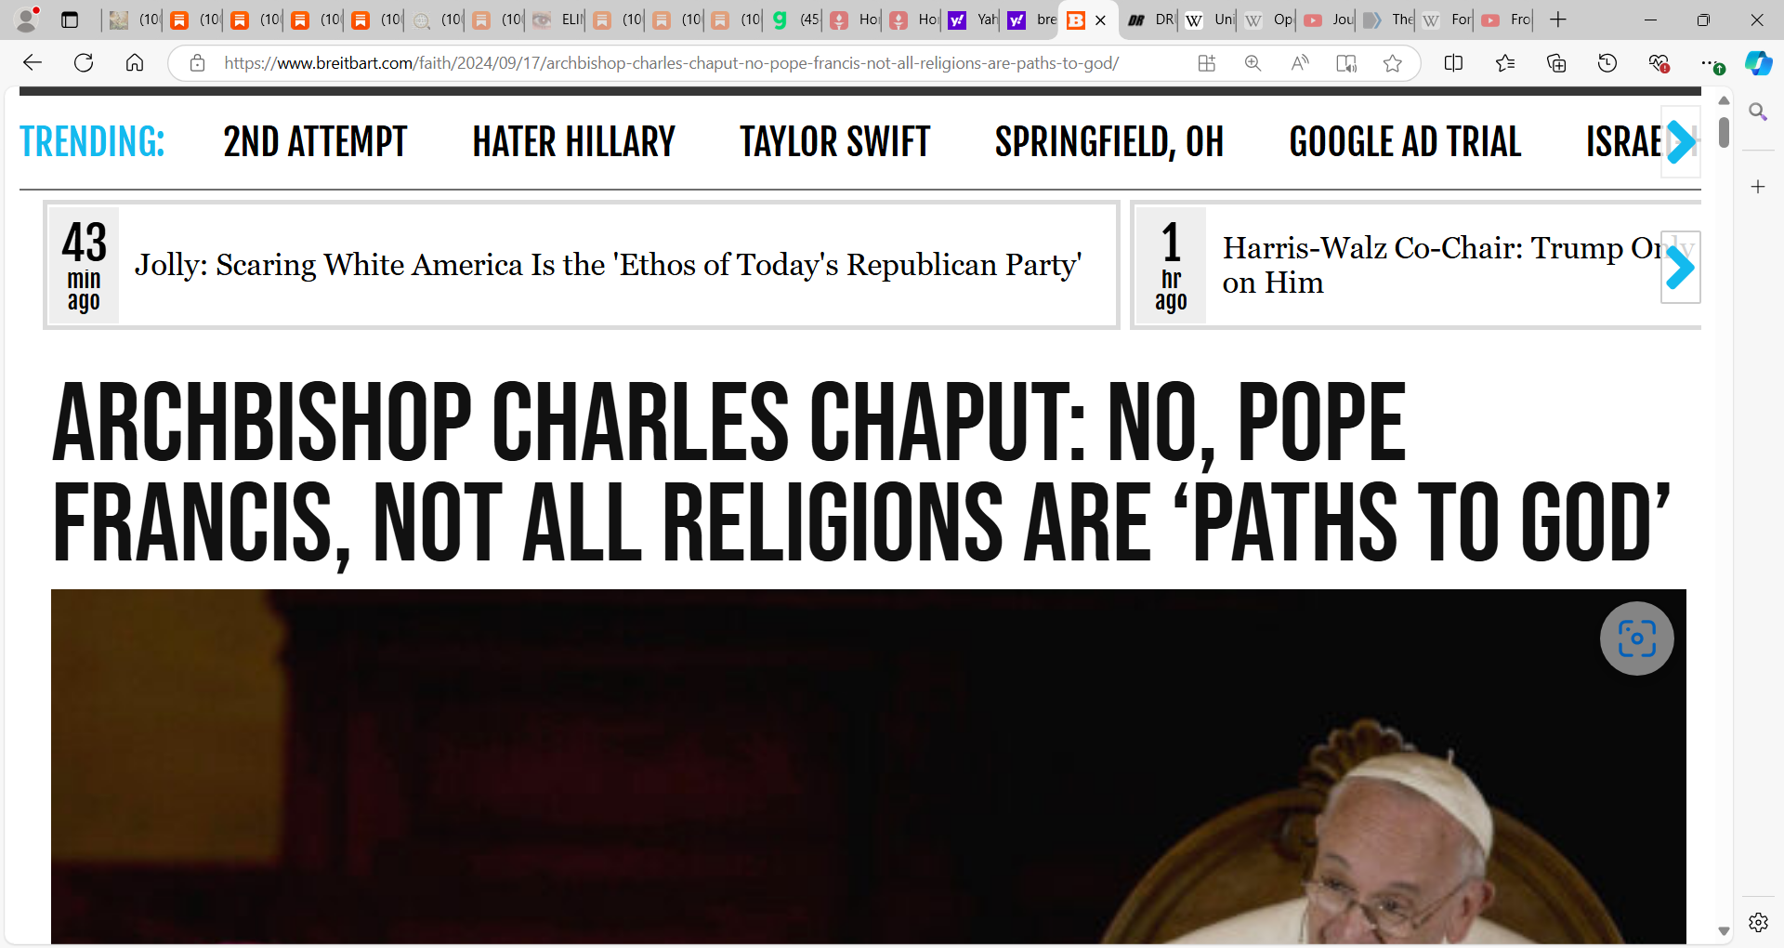
Task: Open split screen view
Action: point(1454,63)
